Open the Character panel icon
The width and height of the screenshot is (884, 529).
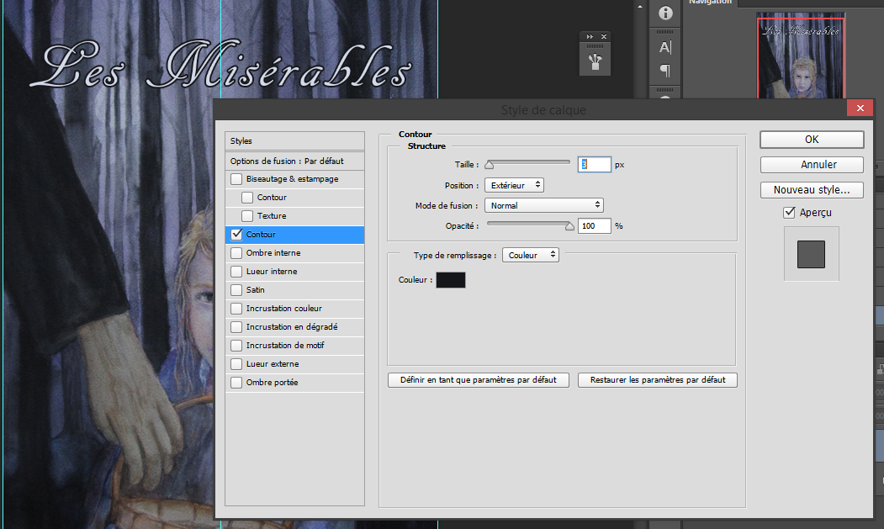[x=665, y=47]
